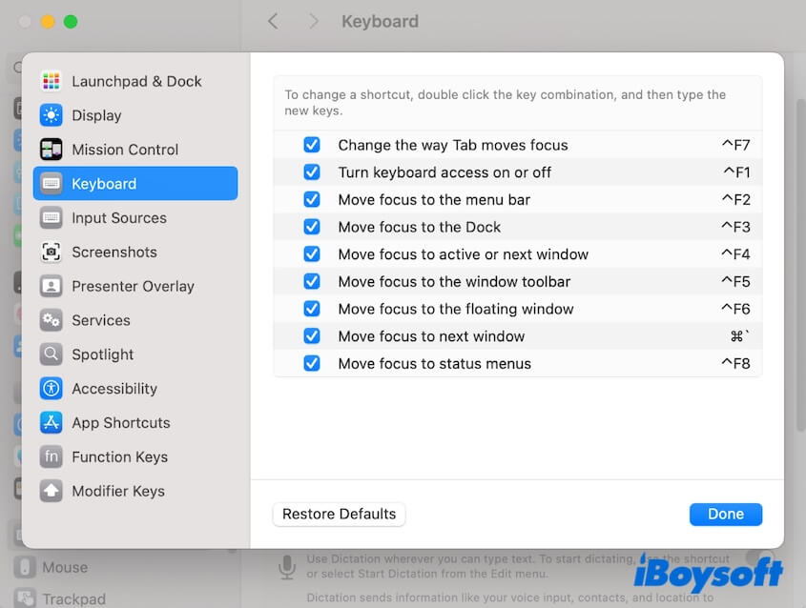Click the Screenshots icon
The height and width of the screenshot is (608, 806).
coord(51,252)
